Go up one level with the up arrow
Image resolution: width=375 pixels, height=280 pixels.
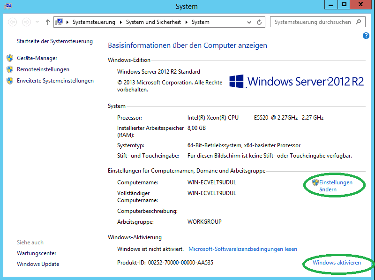[47, 22]
